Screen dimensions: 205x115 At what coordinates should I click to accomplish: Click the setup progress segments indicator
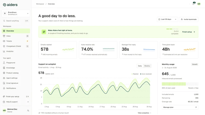tap(172, 29)
